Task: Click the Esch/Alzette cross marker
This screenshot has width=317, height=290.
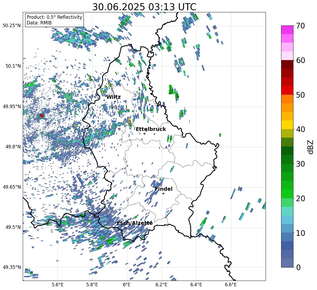Action: point(125,227)
